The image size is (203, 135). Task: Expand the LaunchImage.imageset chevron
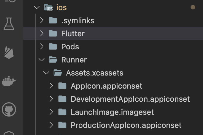pyautogui.click(x=51, y=112)
